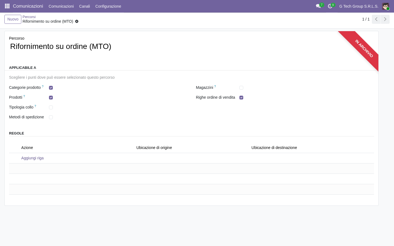Click the Azione column header
The height and width of the screenshot is (246, 394).
coord(27,148)
